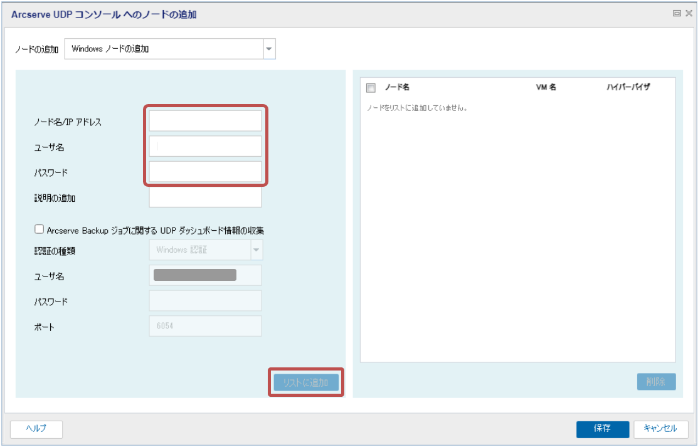
Task: Click the VM 名 column header
Action: coord(546,87)
